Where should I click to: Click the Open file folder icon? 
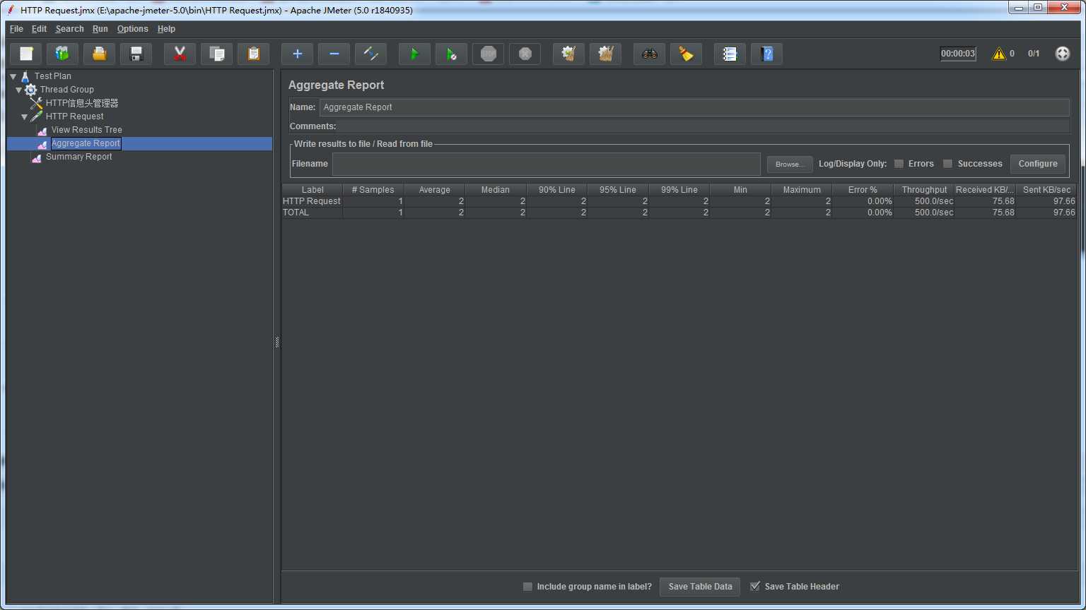[100, 54]
